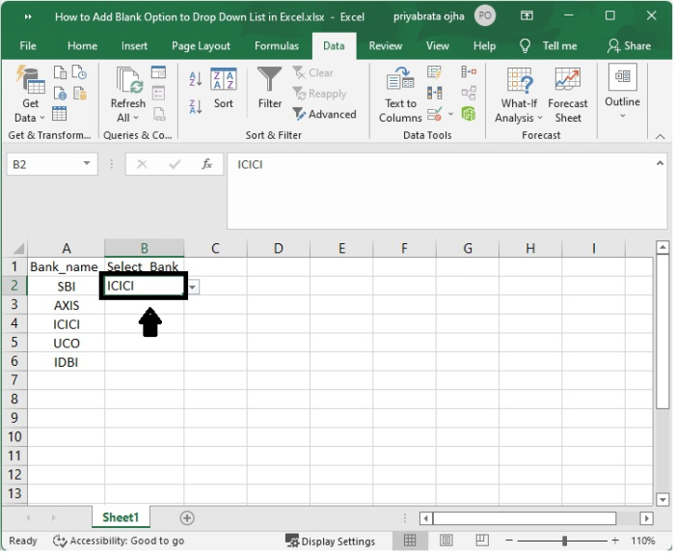Open the Name Box dropdown

87,164
